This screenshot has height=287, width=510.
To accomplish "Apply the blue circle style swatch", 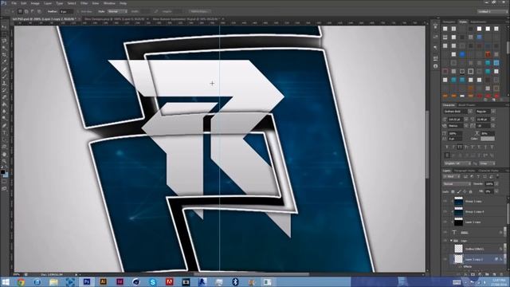I will [462, 54].
